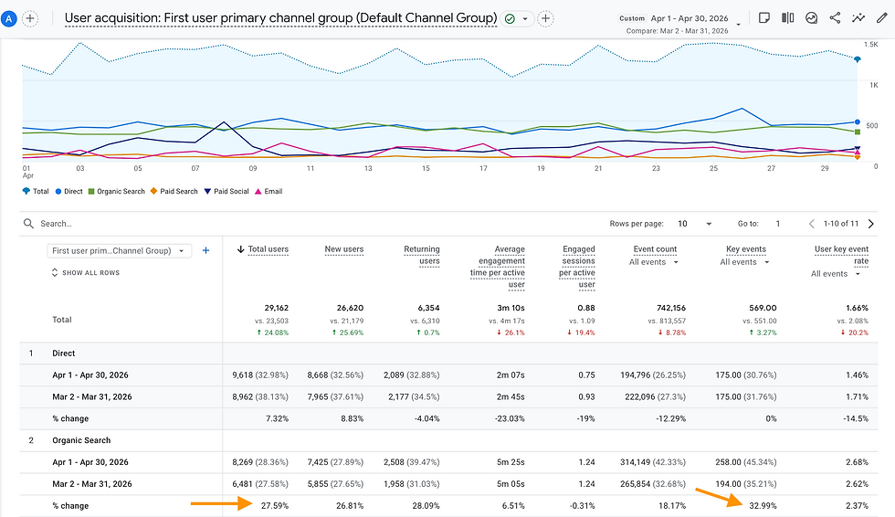Click the Total data point at chart end
The image size is (895, 517).
[858, 58]
